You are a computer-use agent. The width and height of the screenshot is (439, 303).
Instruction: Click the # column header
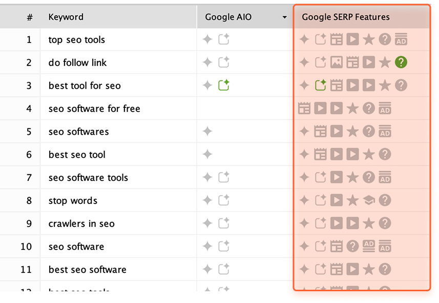pyautogui.click(x=30, y=17)
